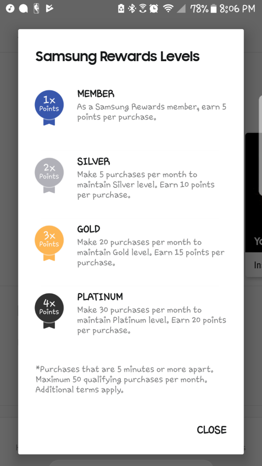
Task: Tap the blue 1x Points badge
Action: 49,105
